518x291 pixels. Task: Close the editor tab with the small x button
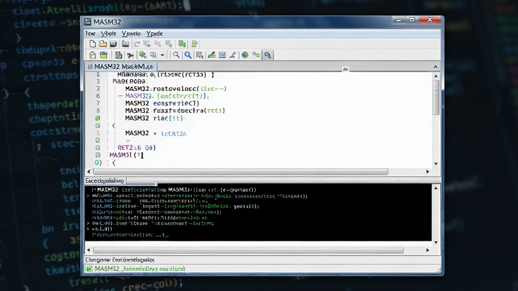pyautogui.click(x=346, y=69)
